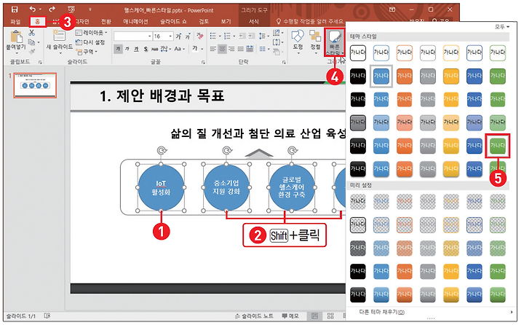524x325 pixels.
Task: Open the font size dropdown showing 16
Action: [170, 36]
